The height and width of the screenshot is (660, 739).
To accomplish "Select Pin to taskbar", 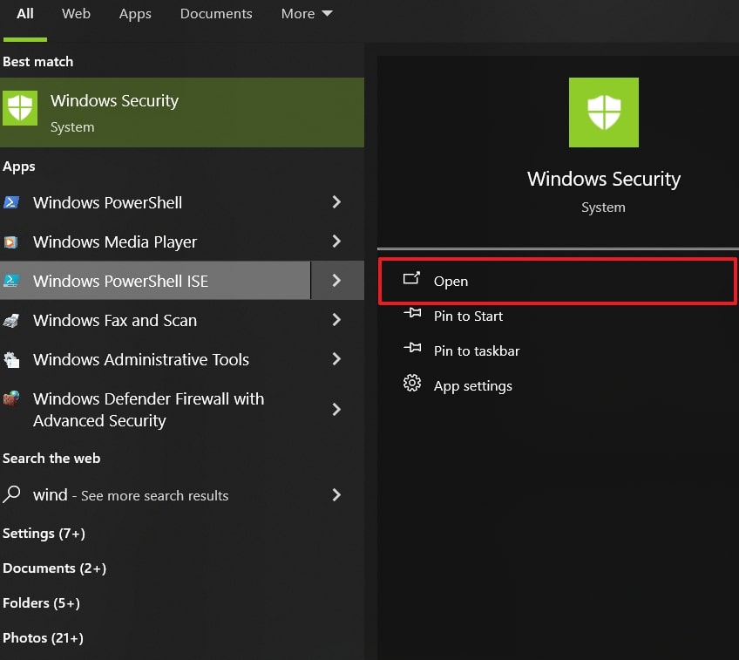I will pyautogui.click(x=477, y=350).
